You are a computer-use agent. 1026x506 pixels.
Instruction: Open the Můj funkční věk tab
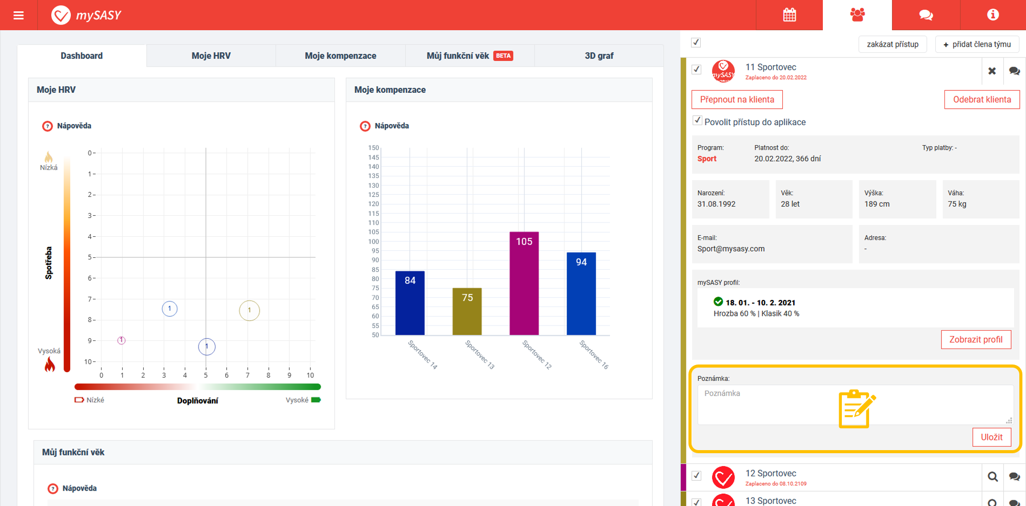[x=470, y=56]
